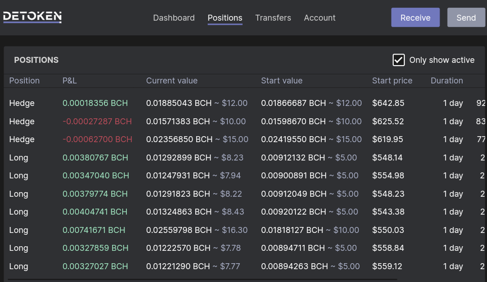
Task: Click current value 0.01292899 BCH
Action: point(179,157)
